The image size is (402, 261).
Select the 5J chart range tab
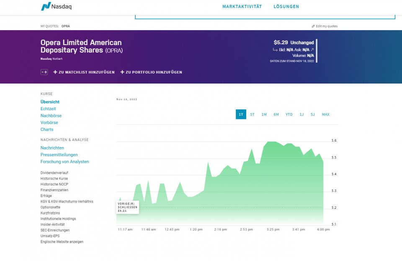pos(312,114)
